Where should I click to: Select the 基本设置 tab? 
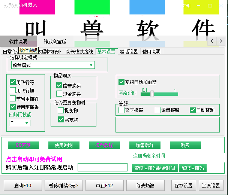(x=106, y=52)
